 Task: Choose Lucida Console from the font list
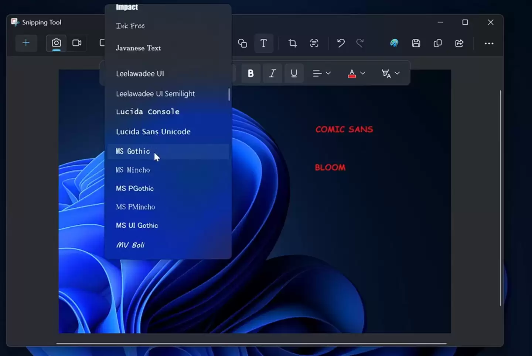(x=147, y=111)
